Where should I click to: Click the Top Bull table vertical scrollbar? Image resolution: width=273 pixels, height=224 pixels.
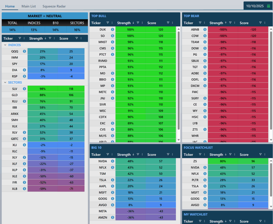tap(179, 80)
